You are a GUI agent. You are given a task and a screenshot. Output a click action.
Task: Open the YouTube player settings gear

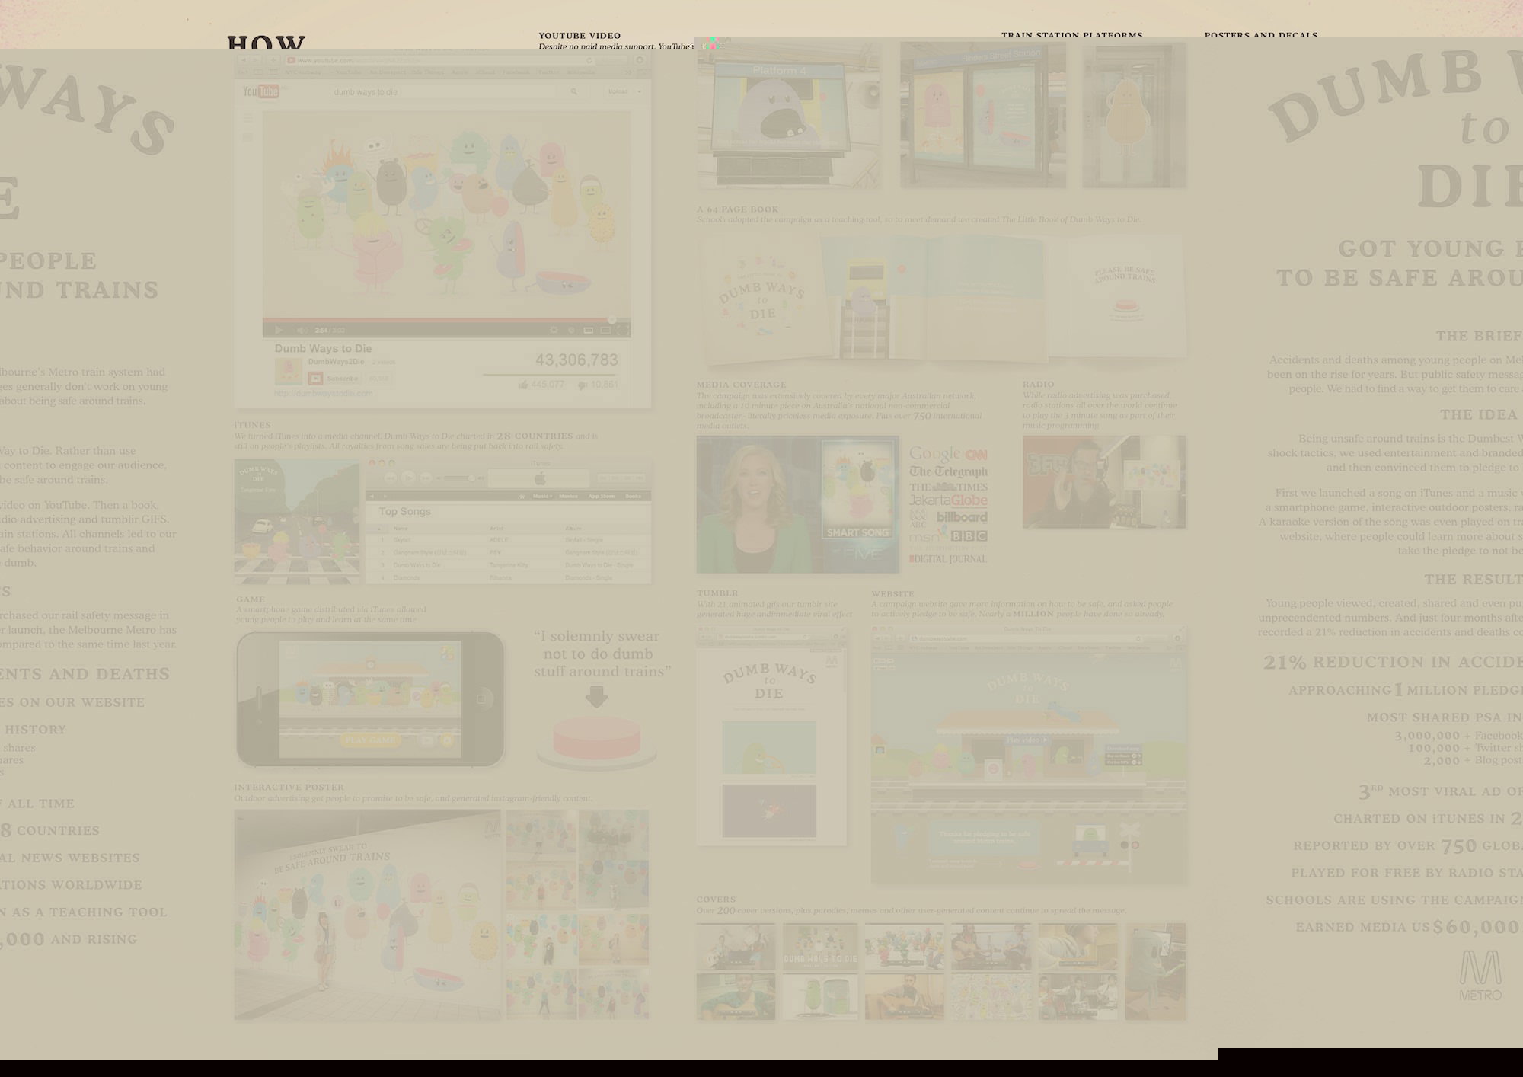tap(554, 331)
